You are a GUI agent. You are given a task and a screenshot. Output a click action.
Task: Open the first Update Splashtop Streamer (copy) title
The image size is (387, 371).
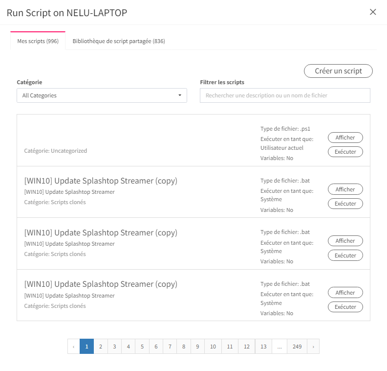101,181
